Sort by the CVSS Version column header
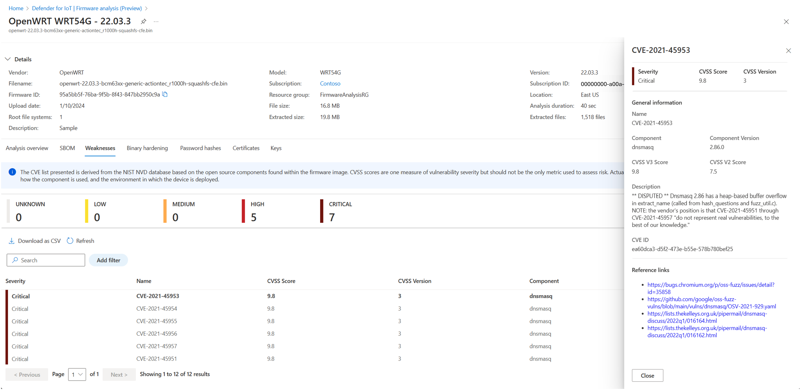 point(415,281)
